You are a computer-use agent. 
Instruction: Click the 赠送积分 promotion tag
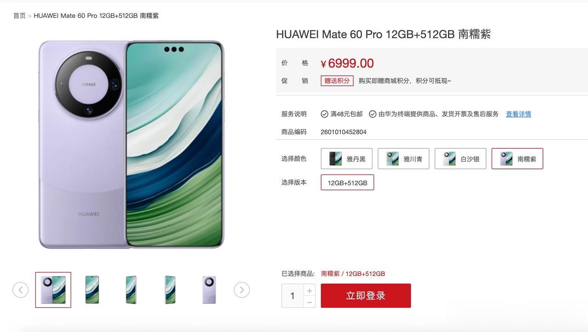point(337,81)
